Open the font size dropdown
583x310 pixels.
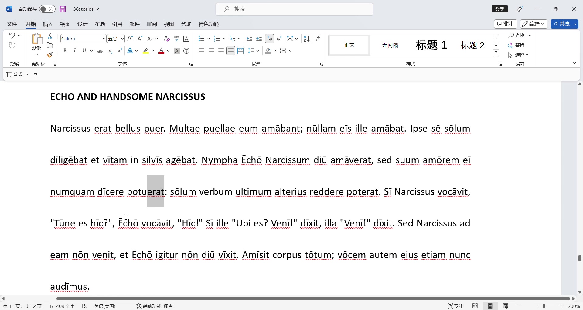point(122,39)
